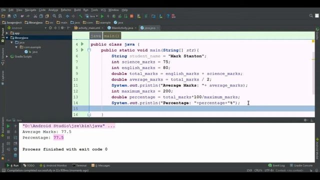Toggle the fold marker on line 16
The image size is (320, 180).
(x=89, y=114)
